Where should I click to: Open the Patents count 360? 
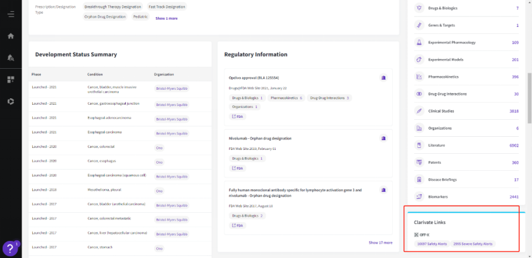coord(515,162)
